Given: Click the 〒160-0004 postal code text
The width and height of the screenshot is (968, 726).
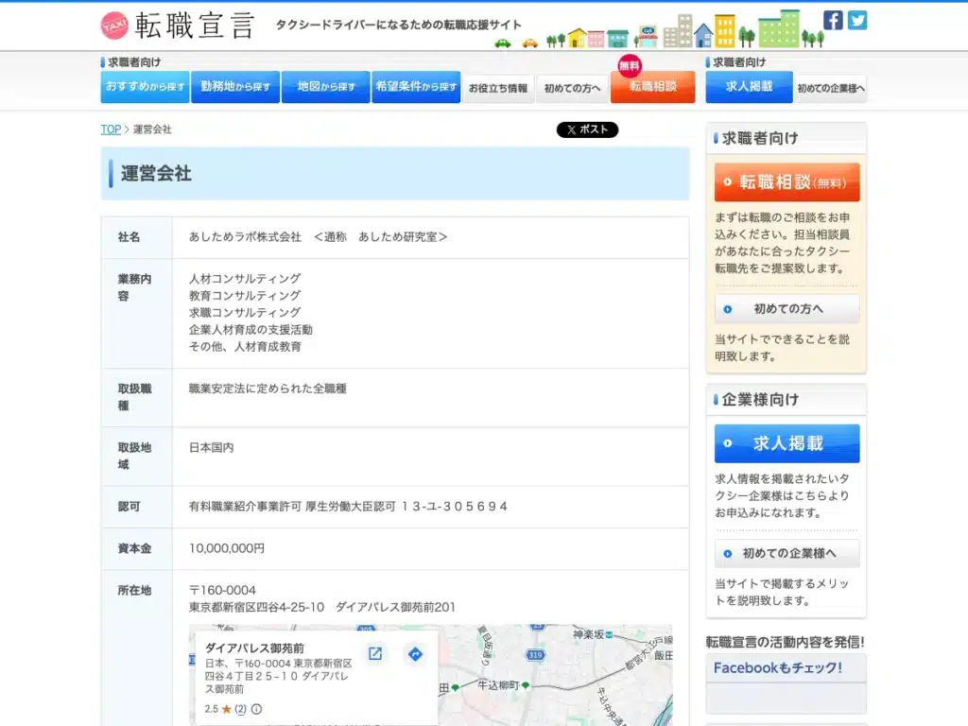Looking at the screenshot, I should click(222, 590).
